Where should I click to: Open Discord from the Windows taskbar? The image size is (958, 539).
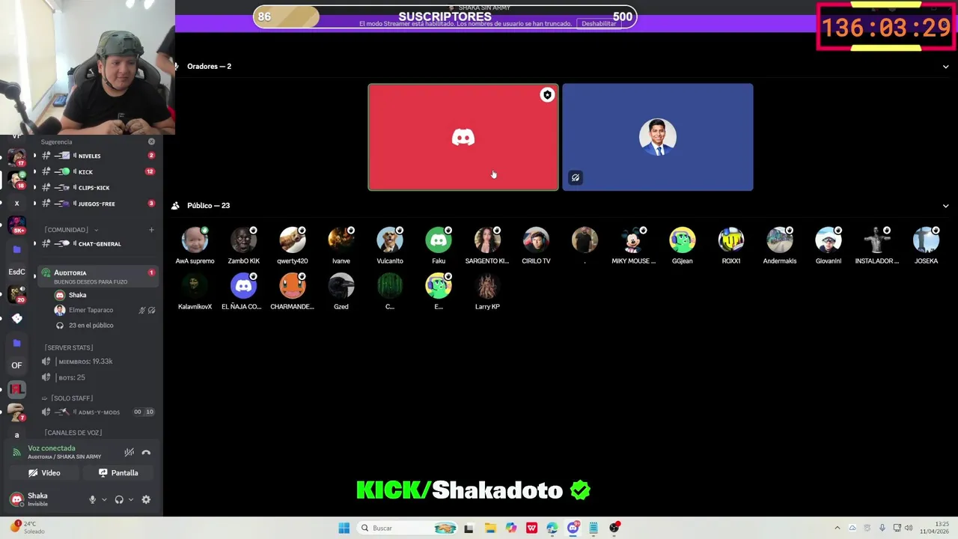[573, 528]
